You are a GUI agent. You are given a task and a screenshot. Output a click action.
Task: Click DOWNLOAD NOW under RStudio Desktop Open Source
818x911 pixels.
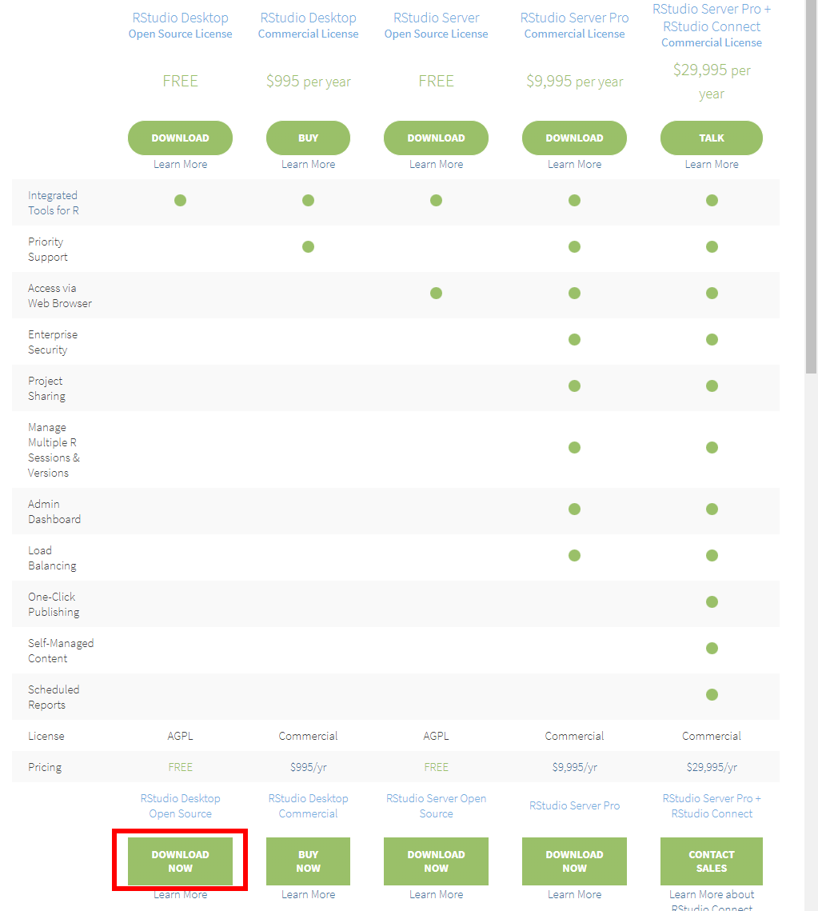pos(180,861)
